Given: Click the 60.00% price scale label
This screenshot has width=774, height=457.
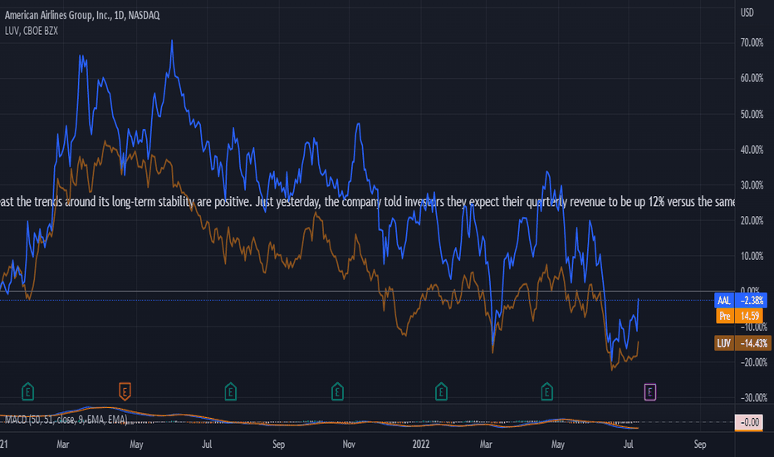Looking at the screenshot, I should (752, 78).
